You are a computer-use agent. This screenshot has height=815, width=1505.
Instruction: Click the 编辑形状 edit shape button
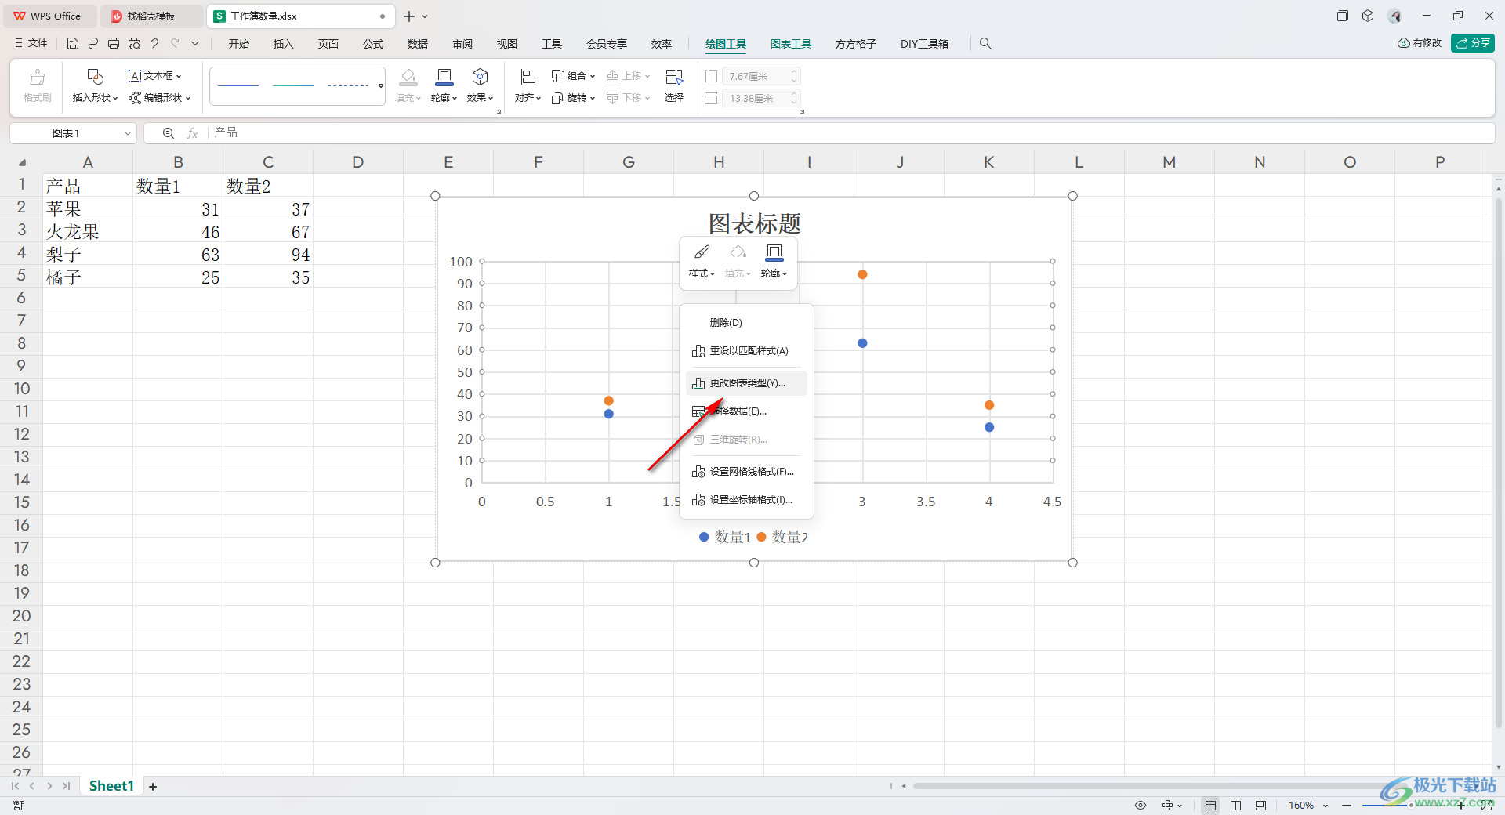[x=160, y=98]
